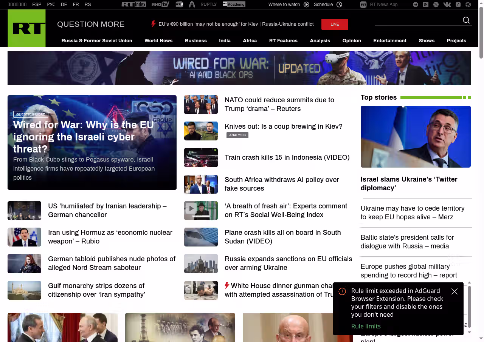Follow the green Rule limits link
Viewport: 484px width, 342px height.
[366, 326]
